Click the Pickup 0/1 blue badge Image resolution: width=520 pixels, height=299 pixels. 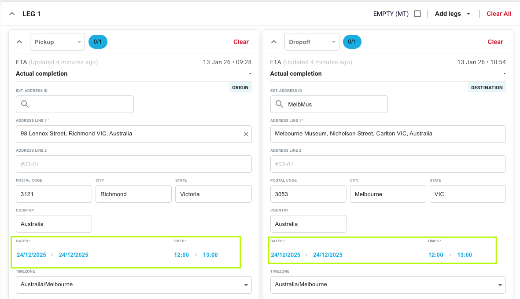pyautogui.click(x=98, y=42)
